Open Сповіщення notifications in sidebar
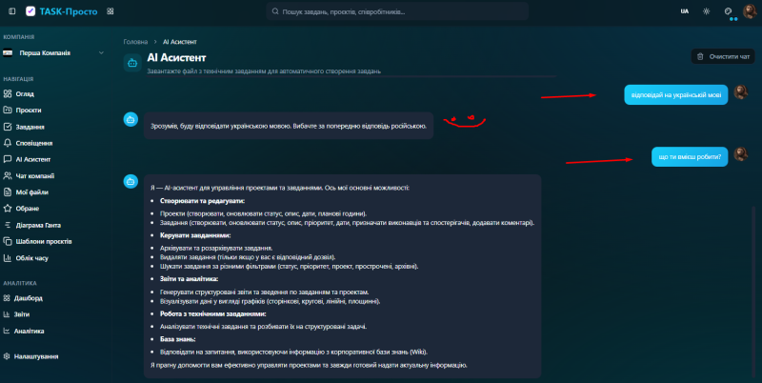Screen dimensions: 762x383 34,143
